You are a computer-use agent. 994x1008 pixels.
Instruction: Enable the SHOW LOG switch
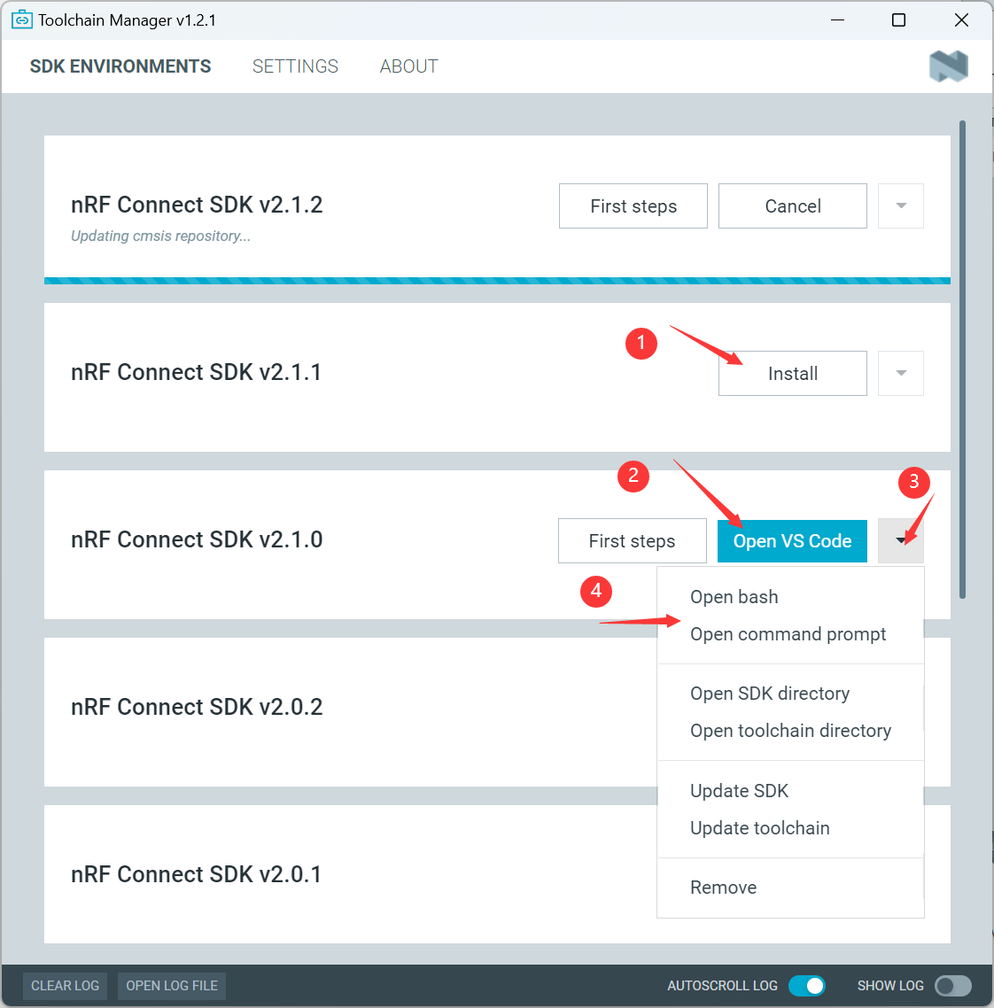(952, 986)
